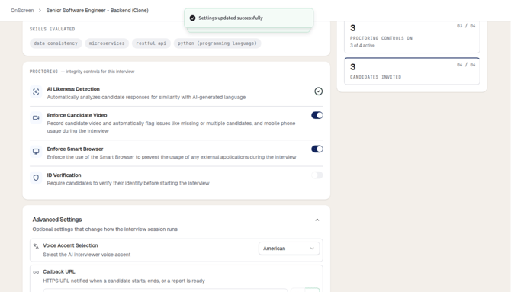
Task: Click the Candidates Invited stat card
Action: pyautogui.click(x=412, y=71)
